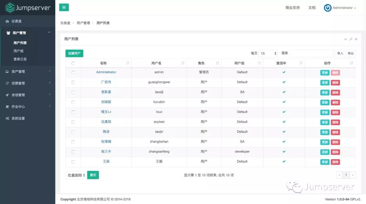Tick the checkbox for user 张三丰's row
This screenshot has width=366, height=204.
(x=73, y=152)
